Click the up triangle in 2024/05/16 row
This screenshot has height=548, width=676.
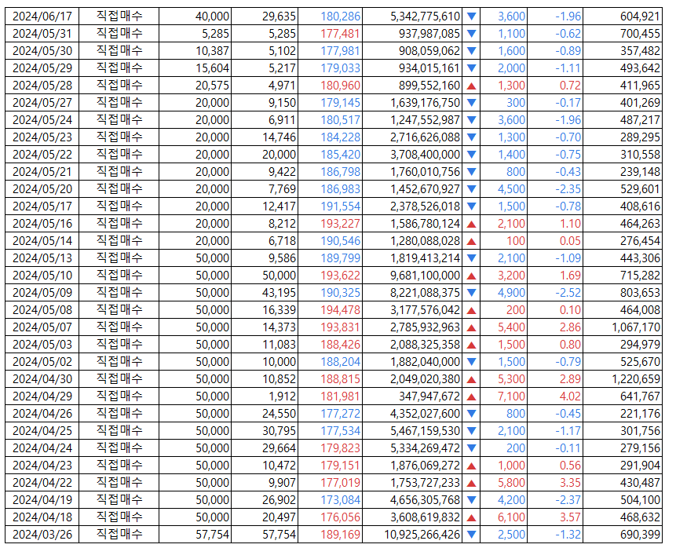(471, 224)
